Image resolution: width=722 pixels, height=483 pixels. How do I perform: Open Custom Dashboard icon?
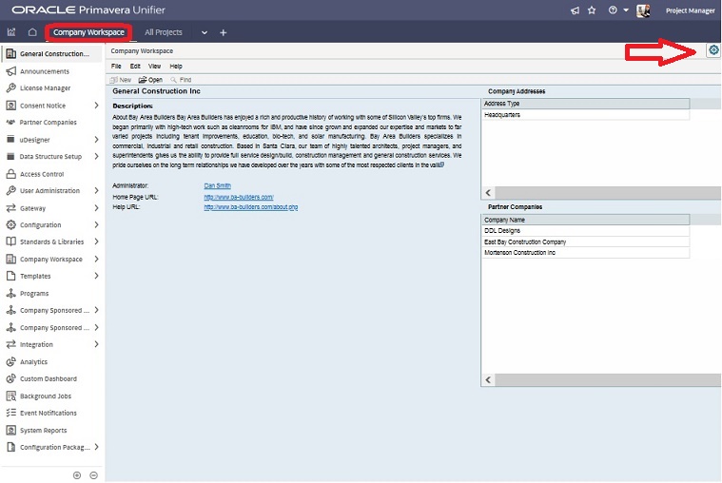pos(11,378)
